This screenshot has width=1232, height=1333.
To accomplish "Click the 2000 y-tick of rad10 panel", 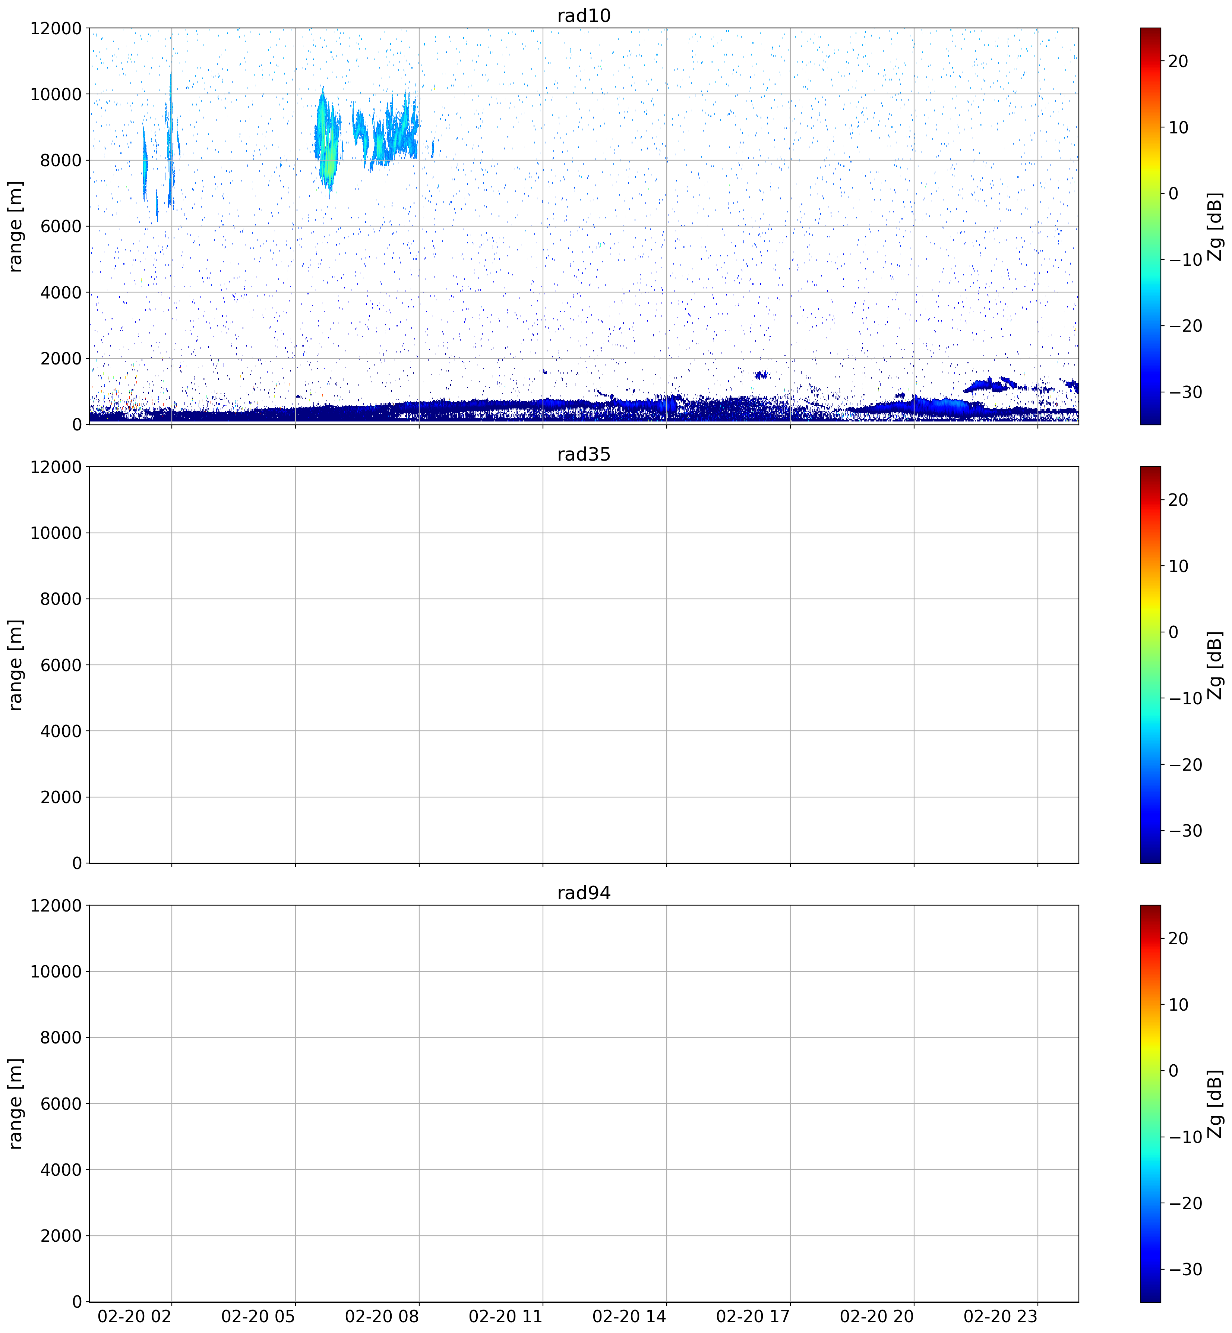I will pyautogui.click(x=61, y=358).
